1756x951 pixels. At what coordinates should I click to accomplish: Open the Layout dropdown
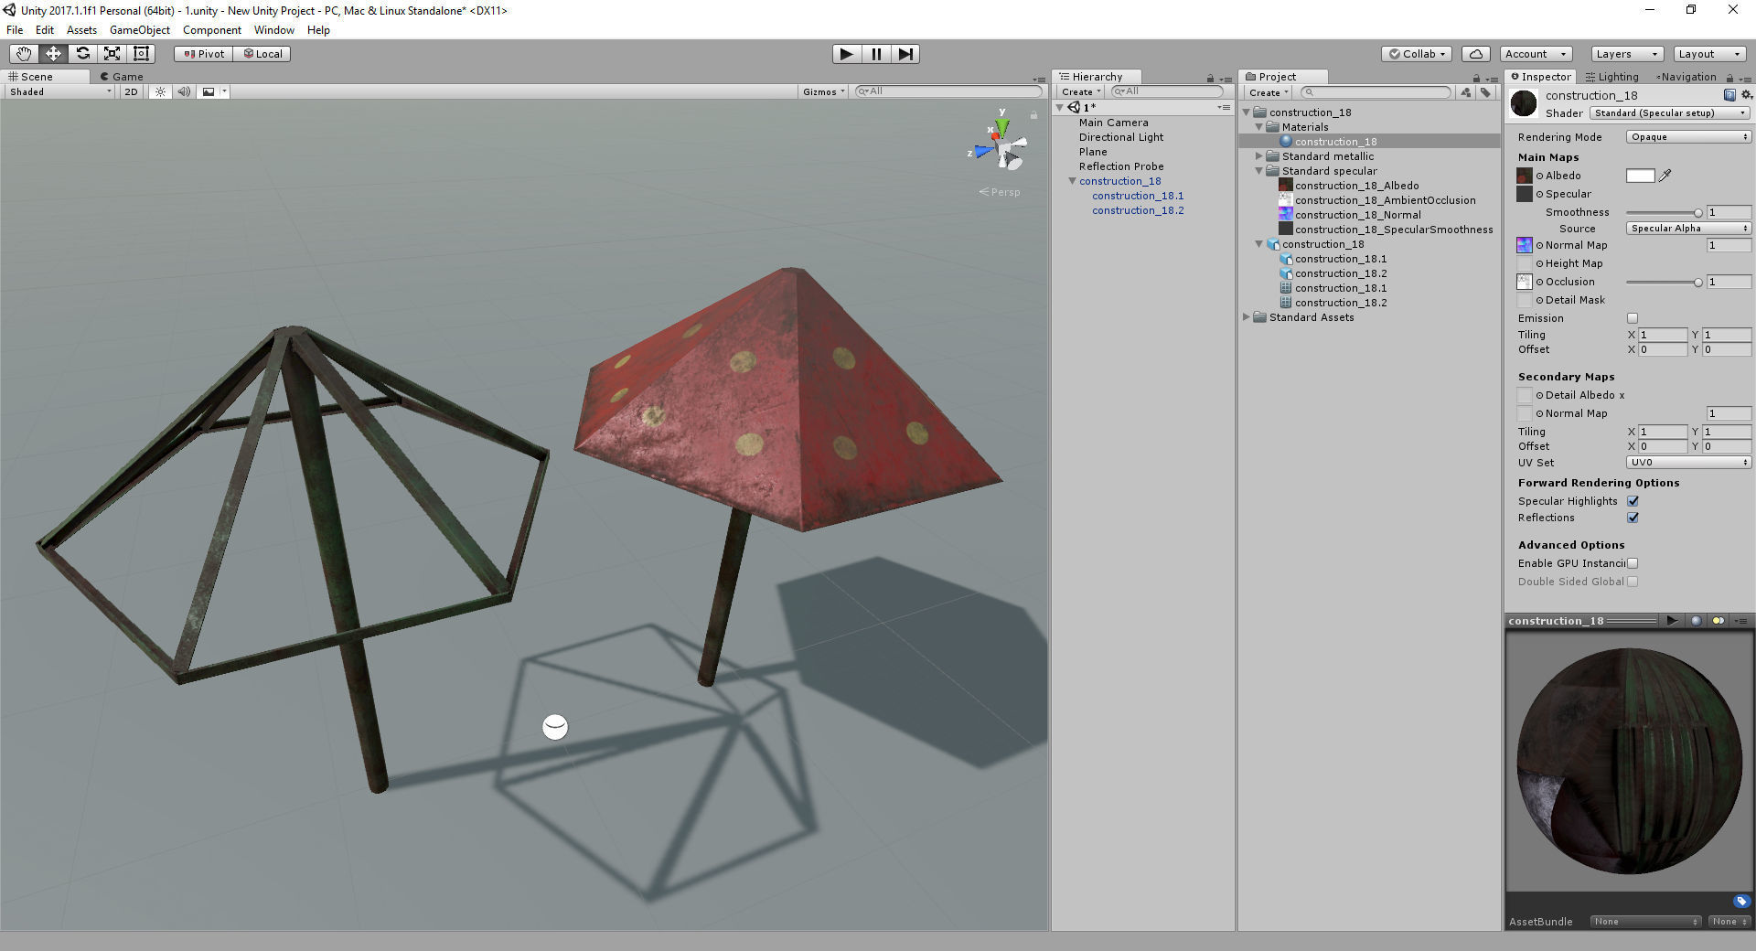(x=1709, y=54)
